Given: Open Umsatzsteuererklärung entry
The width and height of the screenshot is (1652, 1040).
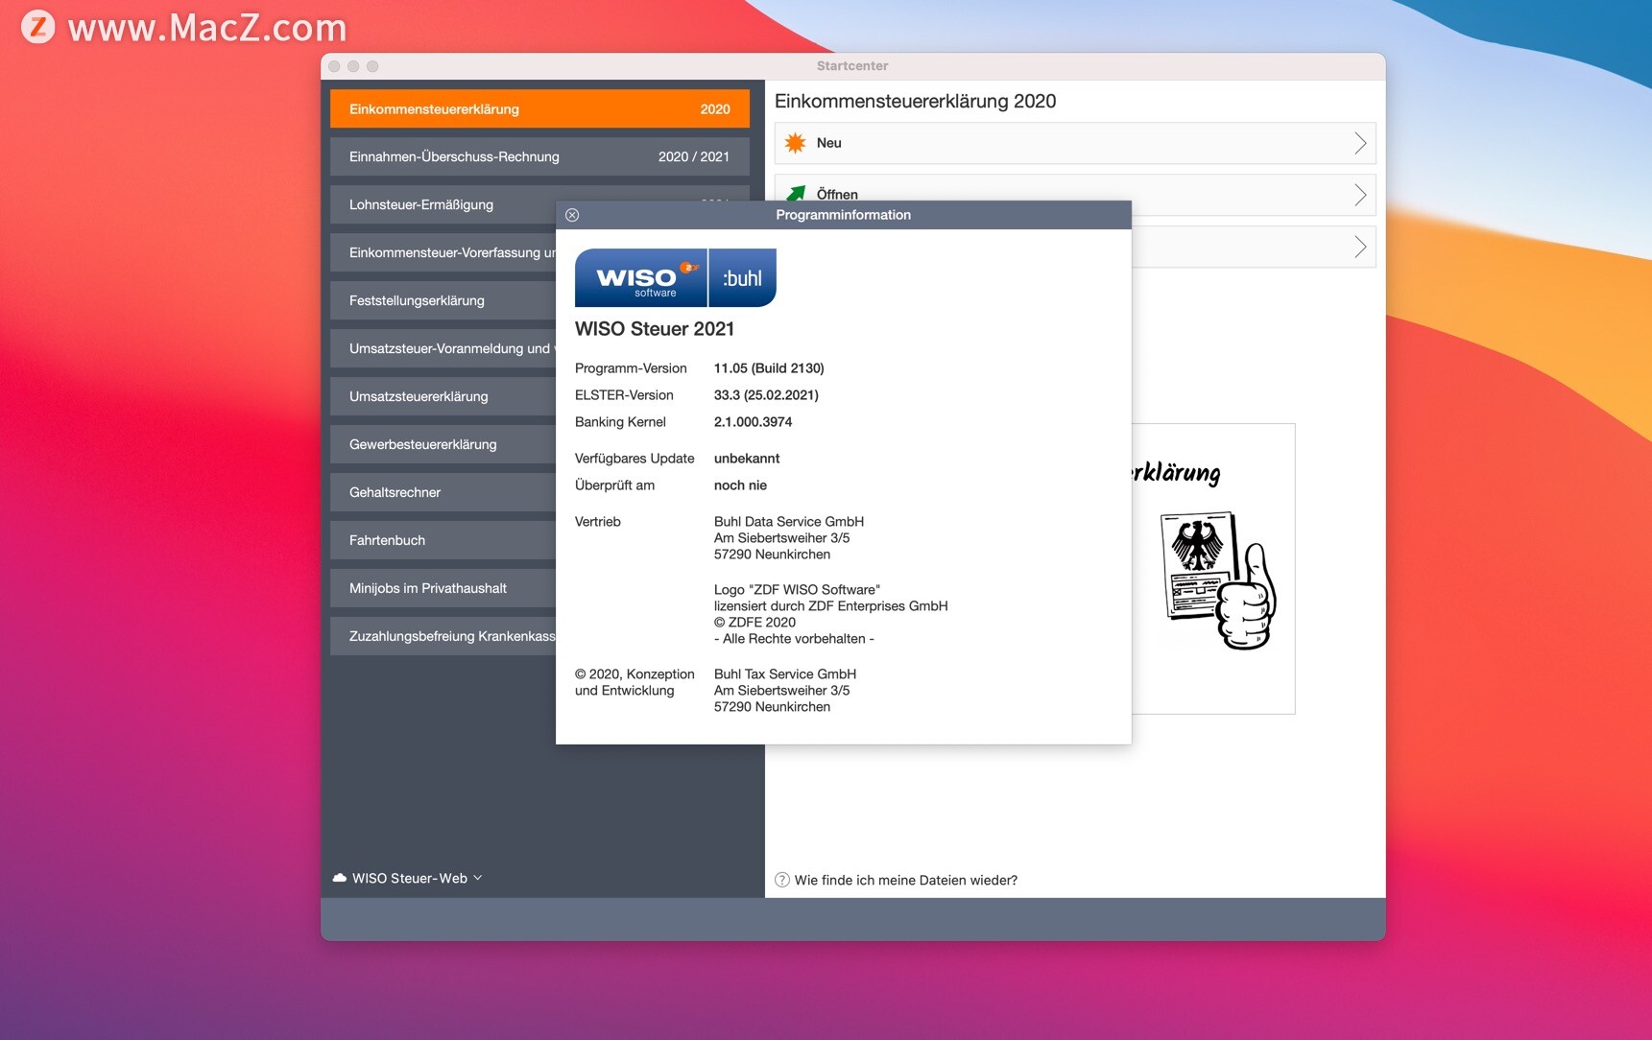Looking at the screenshot, I should point(443,396).
